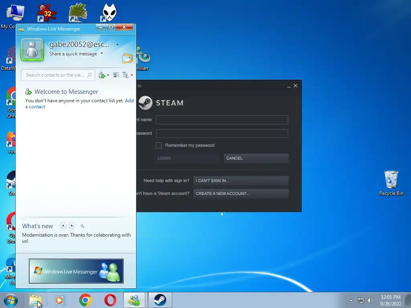Click CREATE A NEW ACCOUNT button

click(241, 194)
